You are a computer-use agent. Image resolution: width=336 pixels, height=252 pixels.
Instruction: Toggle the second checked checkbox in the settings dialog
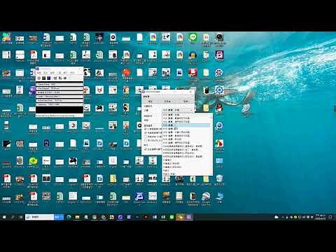pos(146,133)
